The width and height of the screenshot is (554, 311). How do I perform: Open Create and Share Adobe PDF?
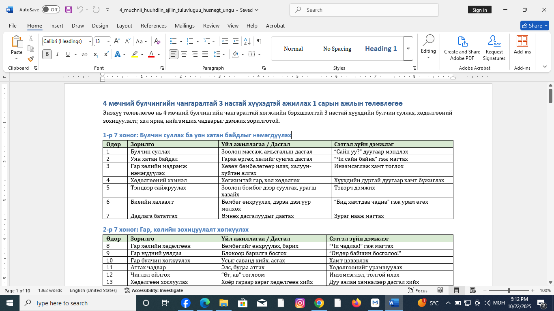click(462, 48)
